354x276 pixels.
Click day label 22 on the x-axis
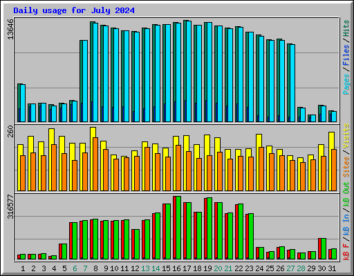click(239, 268)
